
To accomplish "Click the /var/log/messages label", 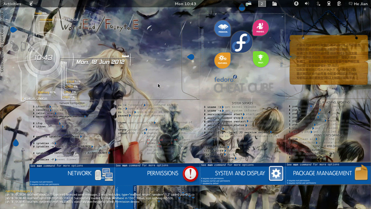I will (19, 191).
